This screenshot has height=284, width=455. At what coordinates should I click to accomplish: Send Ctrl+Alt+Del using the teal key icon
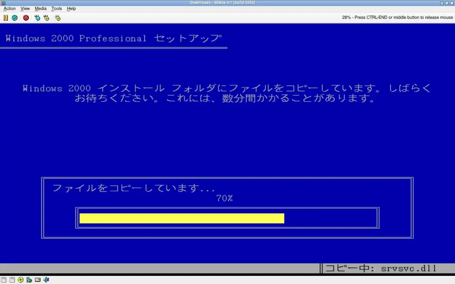pos(37,17)
